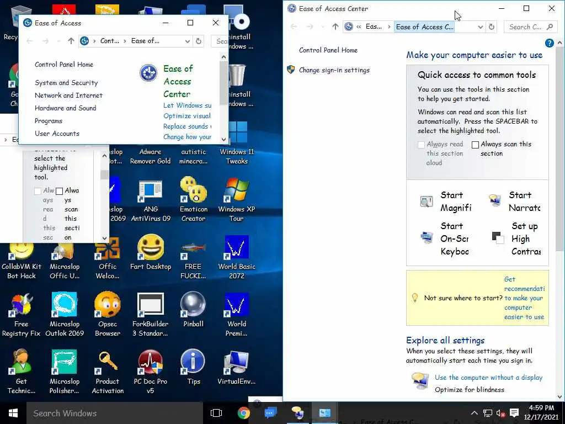Open the Product Activation key icon

pos(108,372)
